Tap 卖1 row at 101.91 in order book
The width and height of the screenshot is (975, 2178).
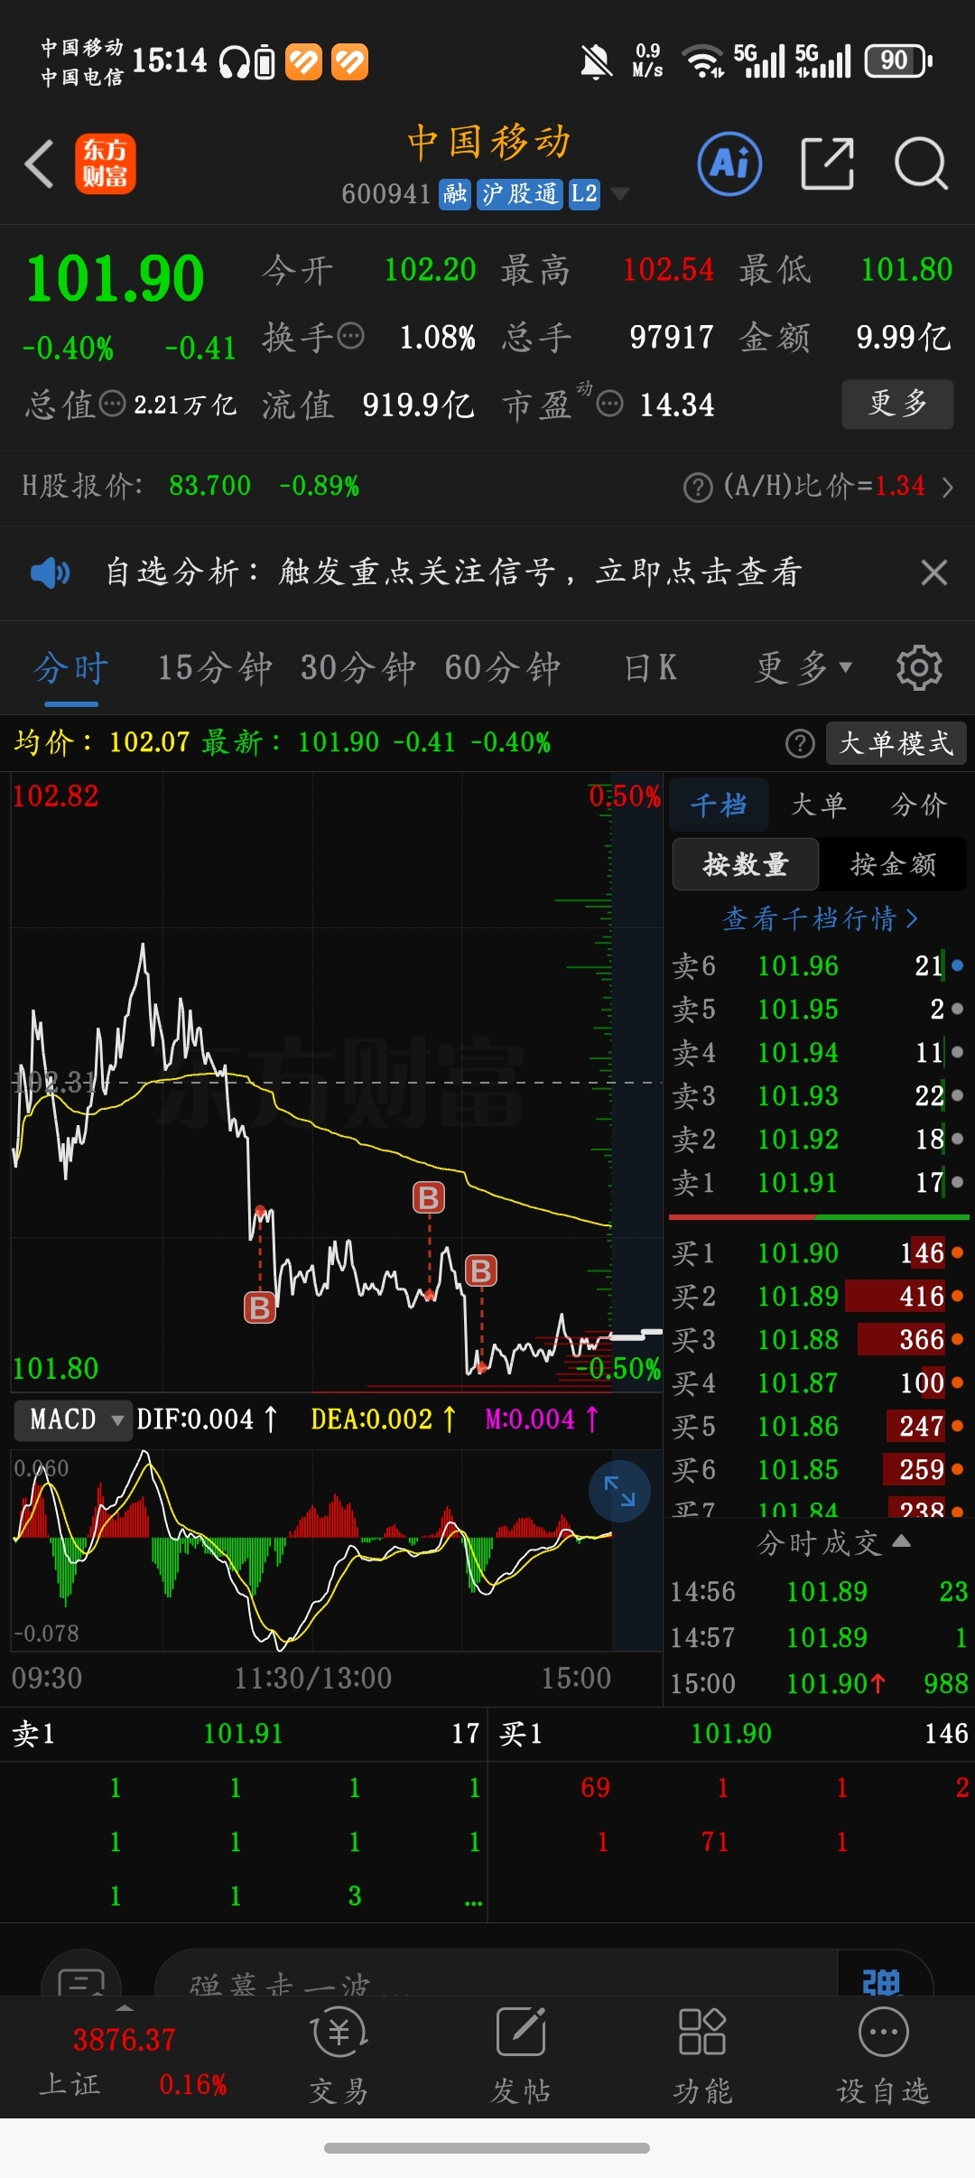(x=818, y=1183)
